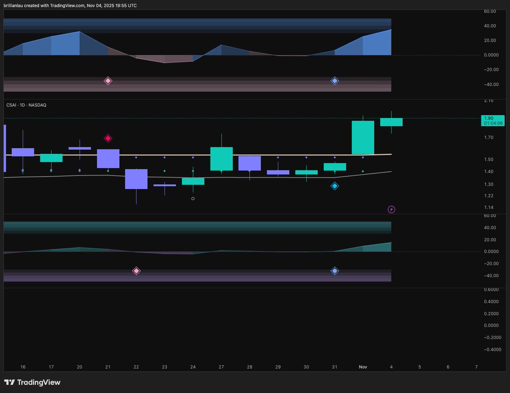Click price axis label 1.22
The height and width of the screenshot is (393, 510).
(489, 195)
